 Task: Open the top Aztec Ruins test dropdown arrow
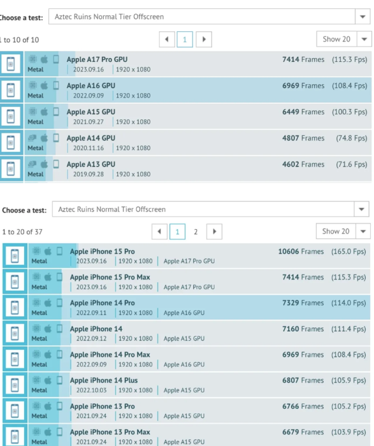(363, 17)
